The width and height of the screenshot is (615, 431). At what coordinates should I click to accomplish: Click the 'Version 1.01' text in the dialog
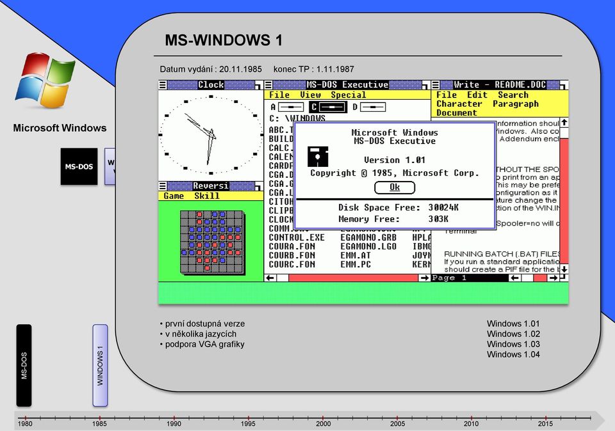[x=394, y=160]
